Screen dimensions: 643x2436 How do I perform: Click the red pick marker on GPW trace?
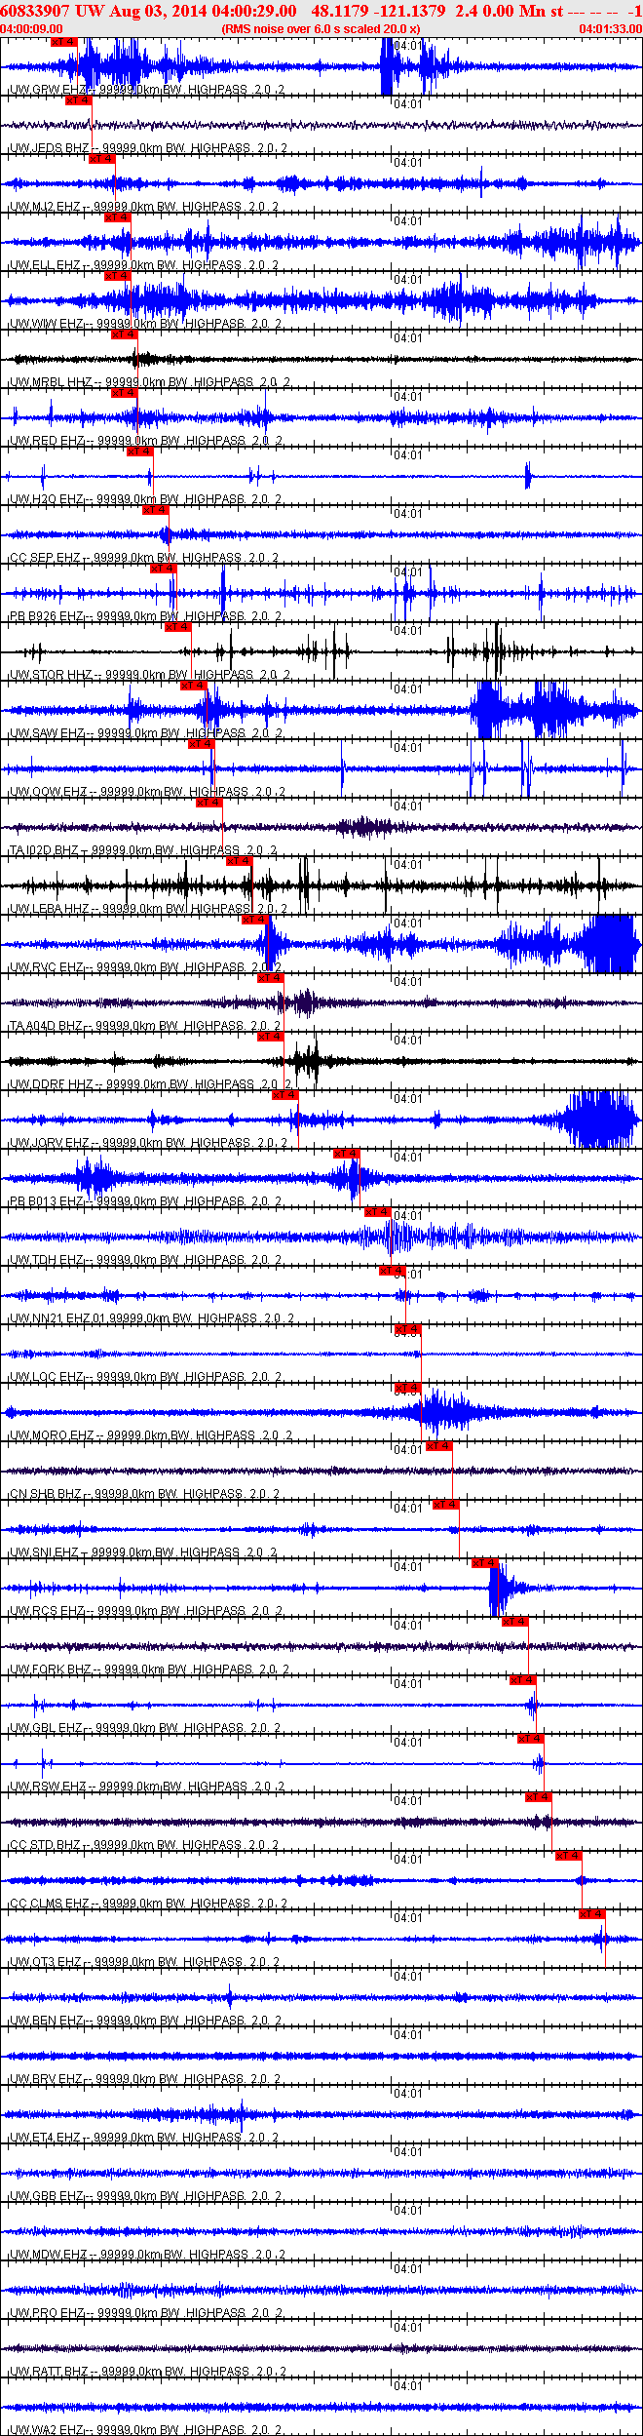[63, 42]
